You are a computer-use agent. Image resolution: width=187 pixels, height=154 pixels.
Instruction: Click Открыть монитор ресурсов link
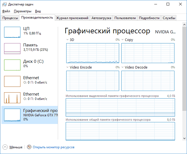pos(53,147)
